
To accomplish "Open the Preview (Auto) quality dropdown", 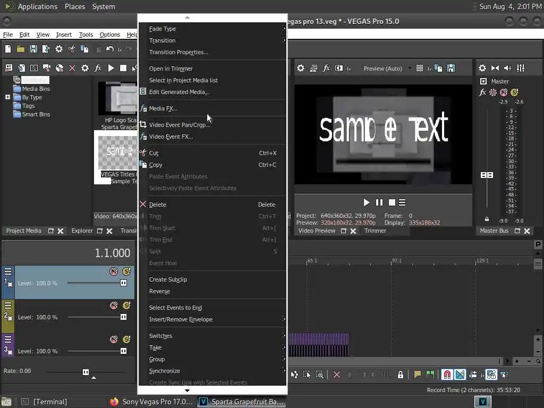I will [x=387, y=69].
